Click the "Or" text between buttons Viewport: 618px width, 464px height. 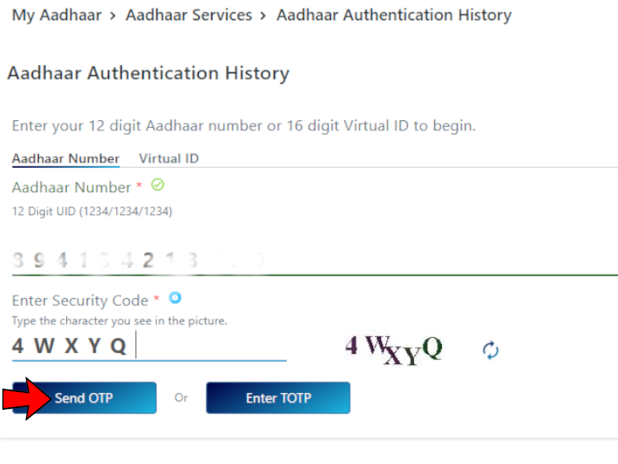point(181,398)
